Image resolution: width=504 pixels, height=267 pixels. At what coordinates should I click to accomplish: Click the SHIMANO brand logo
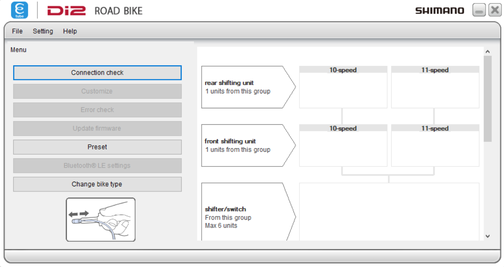point(440,10)
